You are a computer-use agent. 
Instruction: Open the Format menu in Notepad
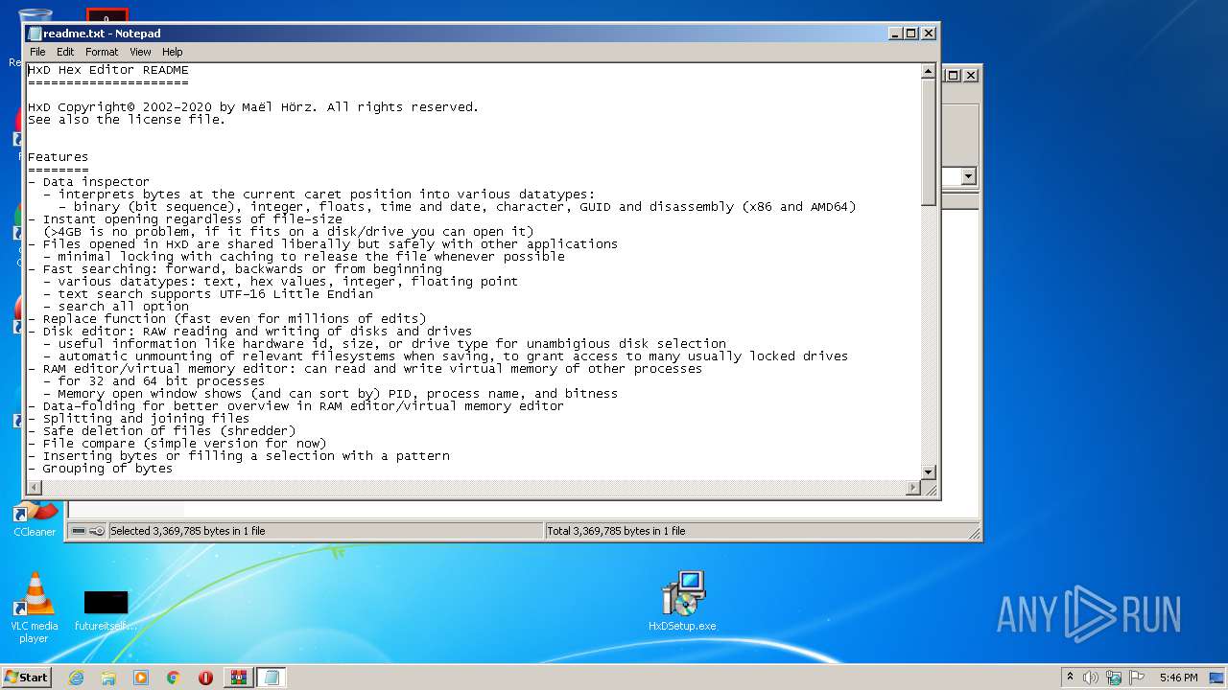pos(102,52)
